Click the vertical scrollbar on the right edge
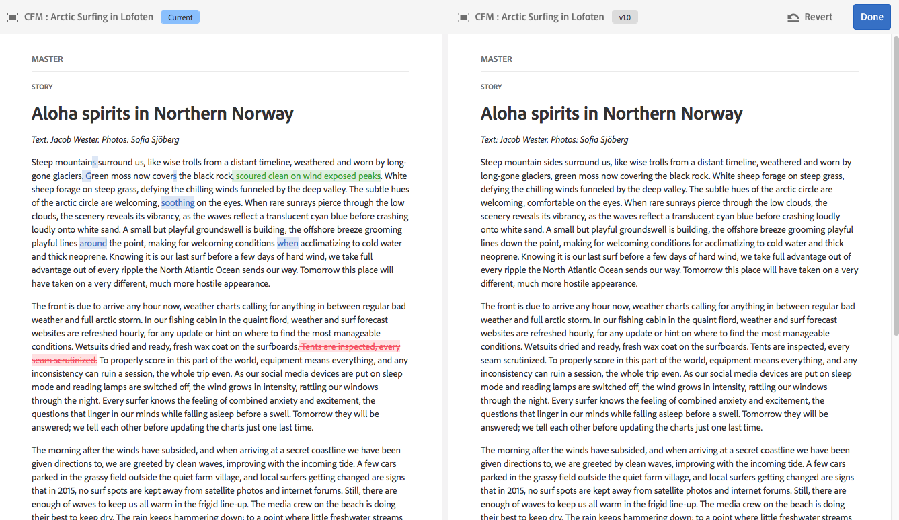The width and height of the screenshot is (899, 520). point(895,185)
